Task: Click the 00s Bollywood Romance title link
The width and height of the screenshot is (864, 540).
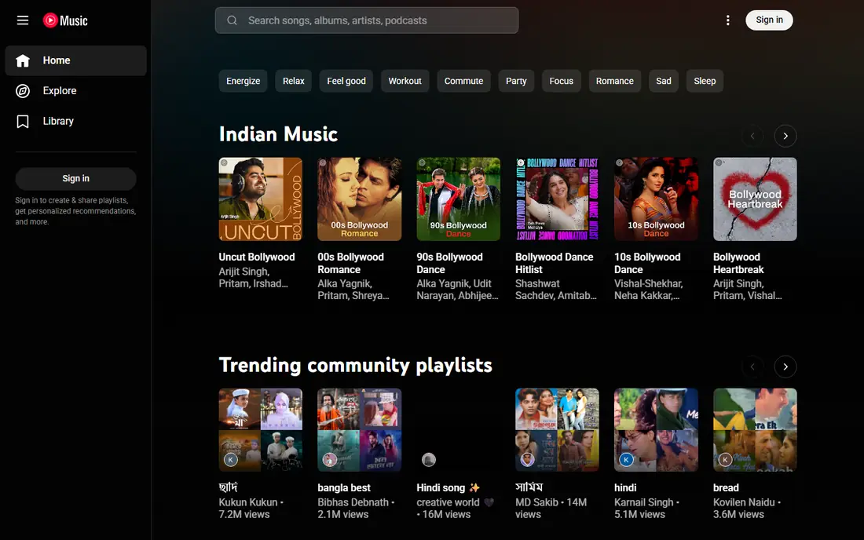Action: coord(350,263)
